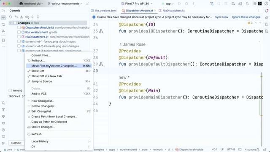Switch to the libs.versions.toml editor tab
The image size is (270, 152).
click(x=104, y=11)
